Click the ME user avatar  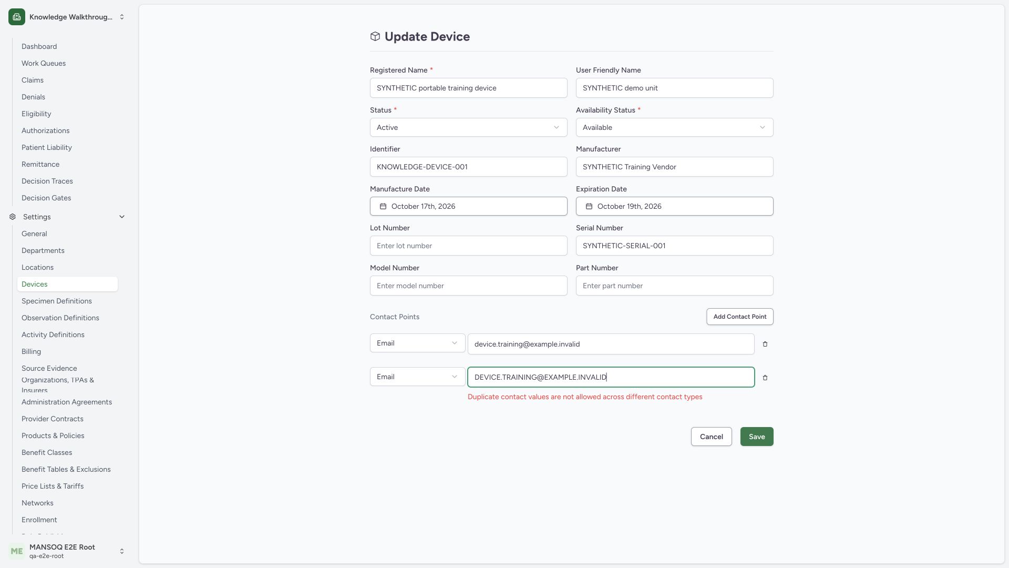(17, 551)
